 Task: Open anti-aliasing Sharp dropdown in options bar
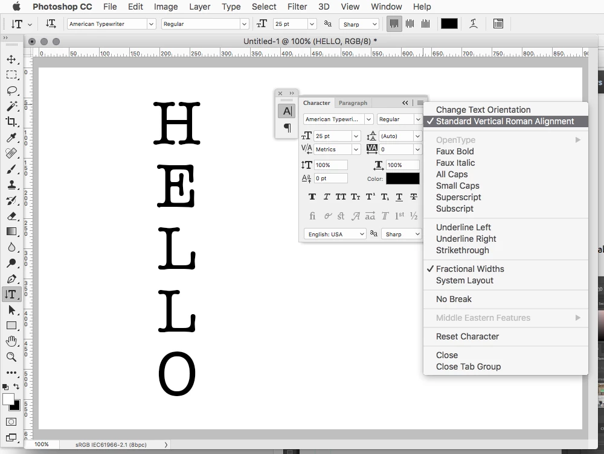359,24
